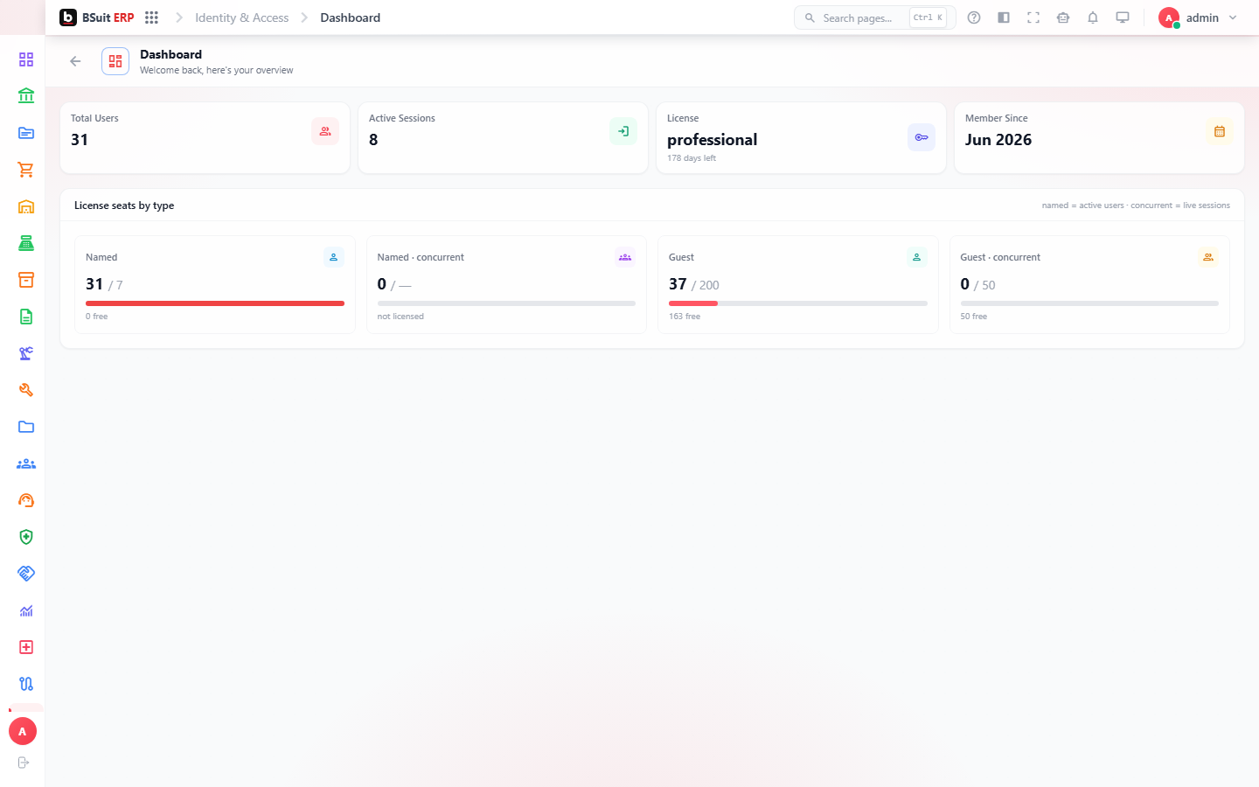Click the BSuit ERP logo

pos(96,17)
